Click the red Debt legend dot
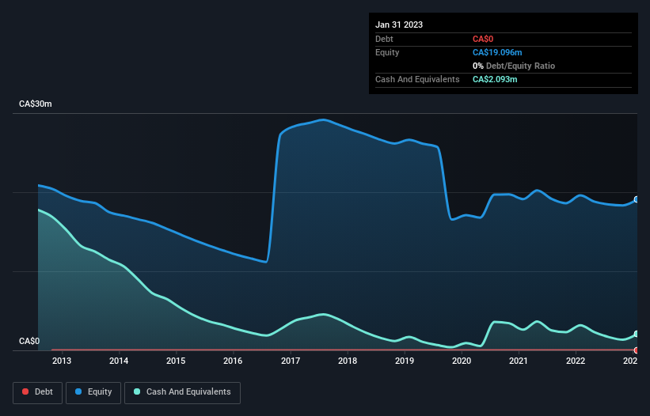Viewport: 650px width, 416px height. point(25,391)
